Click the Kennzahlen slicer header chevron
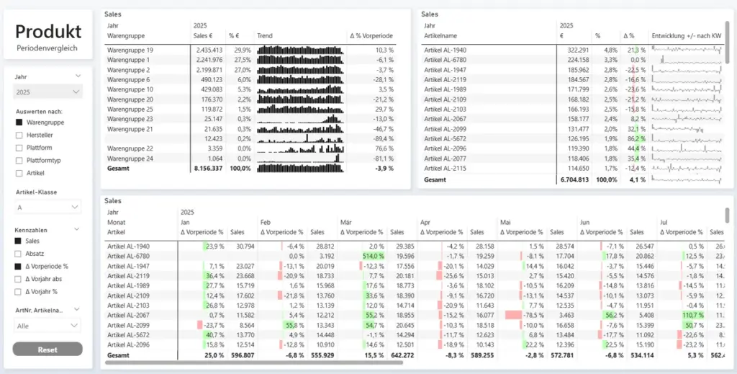 [x=78, y=229]
